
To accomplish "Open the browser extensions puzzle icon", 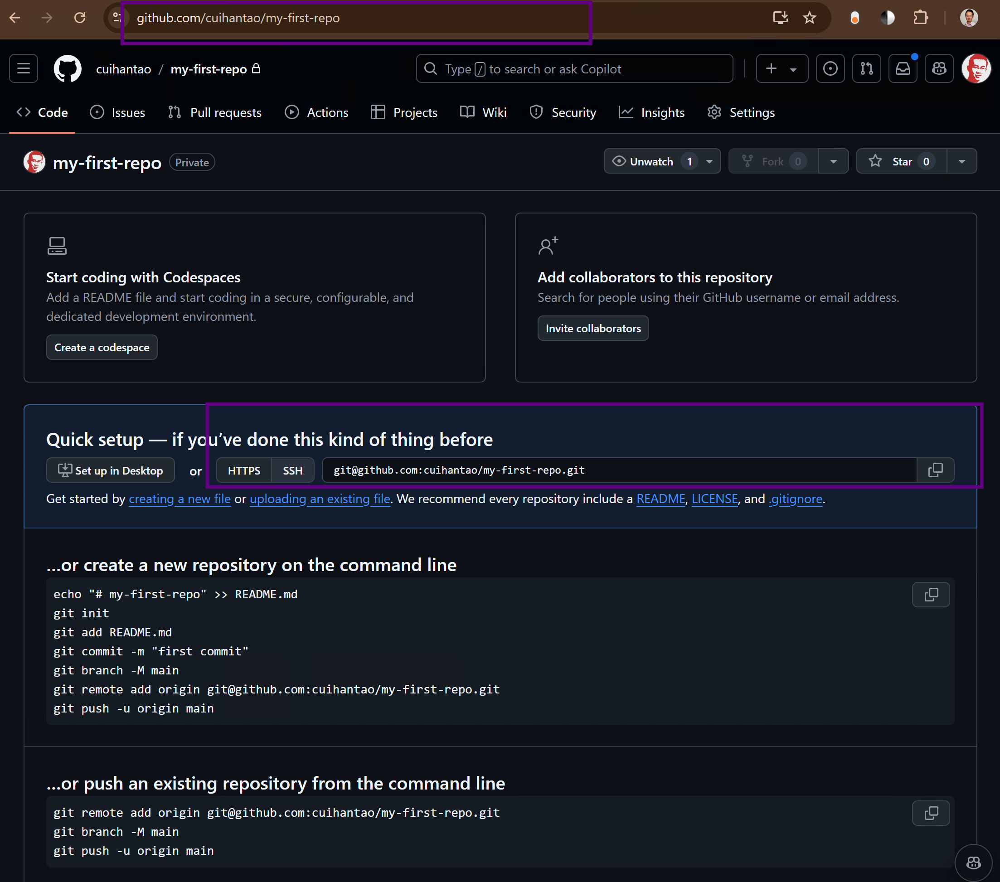I will (x=920, y=18).
